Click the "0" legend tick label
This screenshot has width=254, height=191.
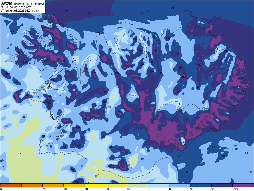coord(1,189)
